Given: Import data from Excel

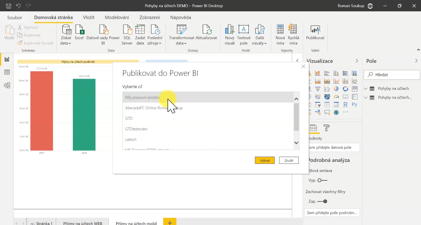Looking at the screenshot, I should pyautogui.click(x=79, y=32).
